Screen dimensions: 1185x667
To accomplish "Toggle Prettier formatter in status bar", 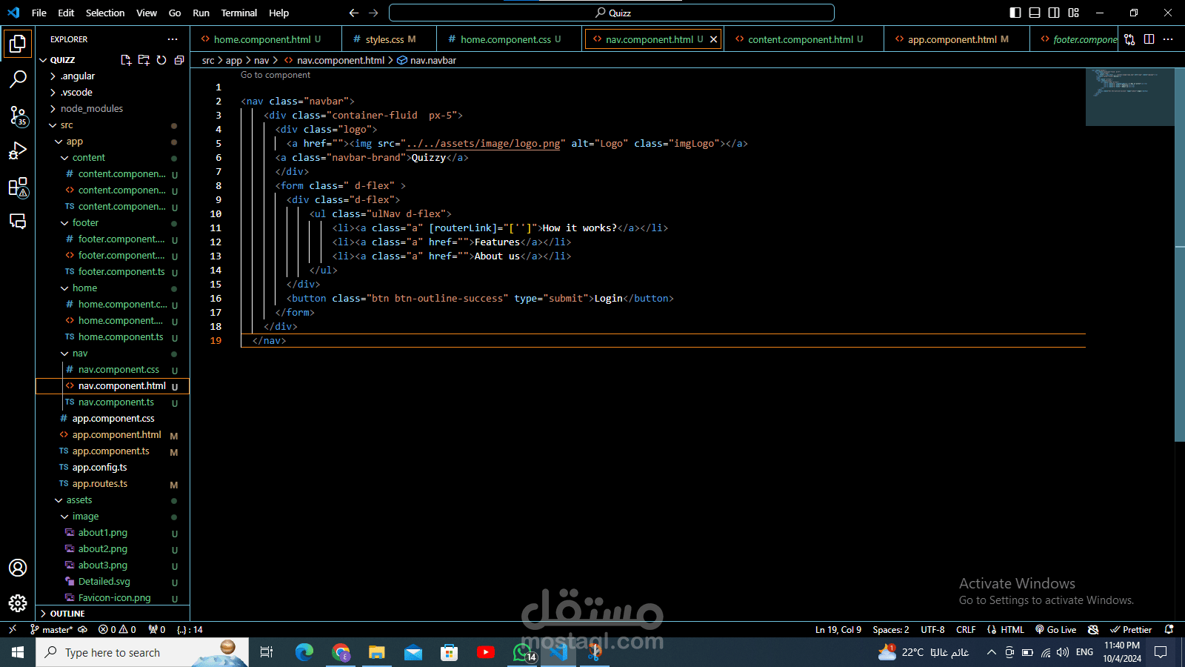I will (1131, 629).
